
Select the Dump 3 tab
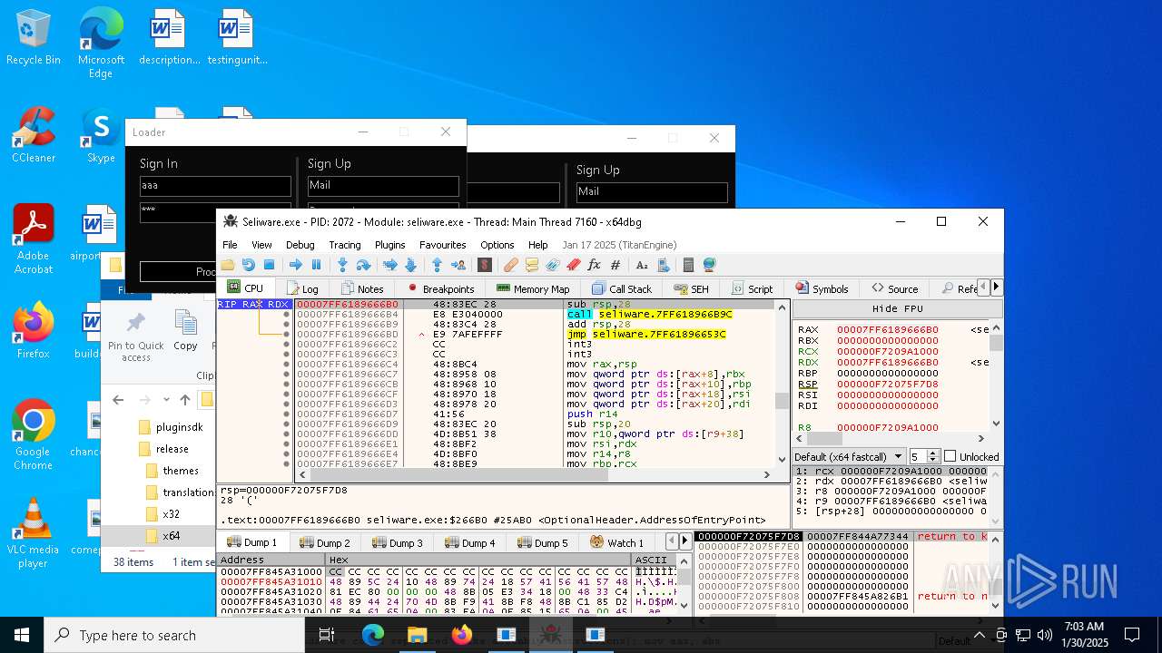coord(398,542)
